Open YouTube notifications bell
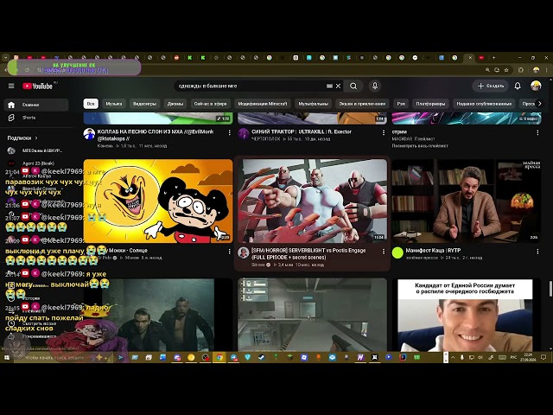Image resolution: width=553 pixels, height=415 pixels. [x=518, y=86]
